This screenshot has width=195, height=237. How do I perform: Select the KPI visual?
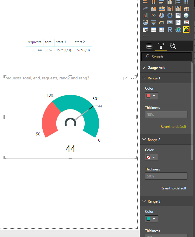[186, 22]
